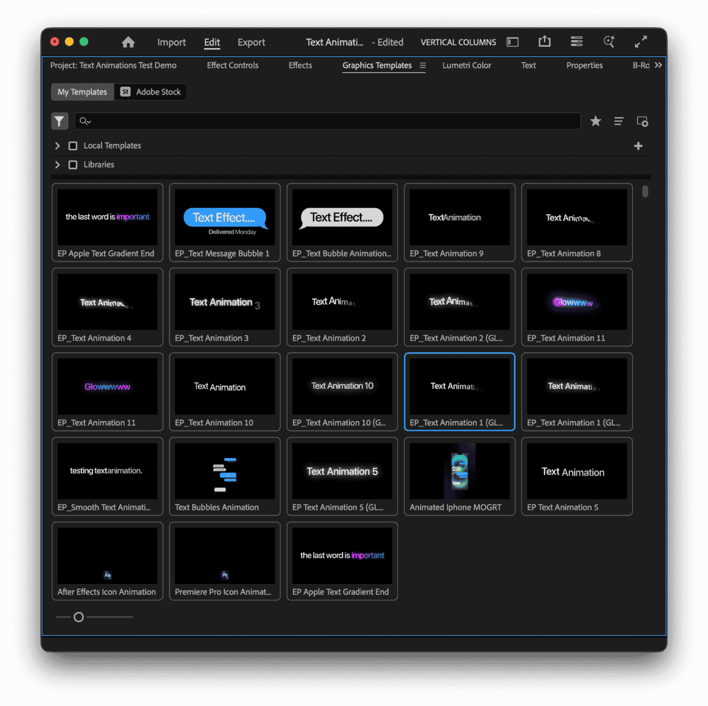Check the Local Templates checkbox
The image size is (708, 706).
click(73, 146)
